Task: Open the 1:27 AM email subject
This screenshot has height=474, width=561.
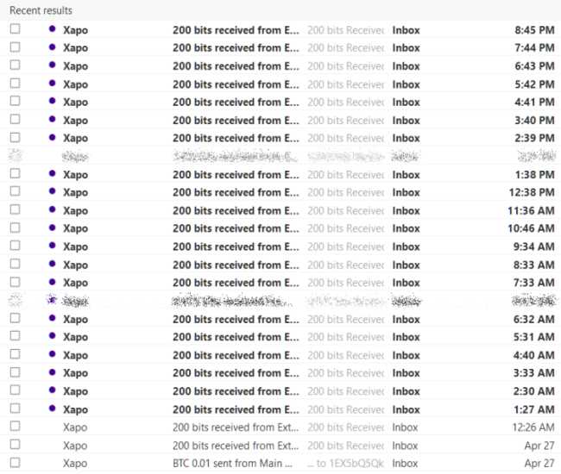Action: (x=236, y=409)
